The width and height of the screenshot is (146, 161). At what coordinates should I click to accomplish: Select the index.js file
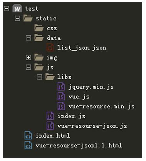point(71,116)
